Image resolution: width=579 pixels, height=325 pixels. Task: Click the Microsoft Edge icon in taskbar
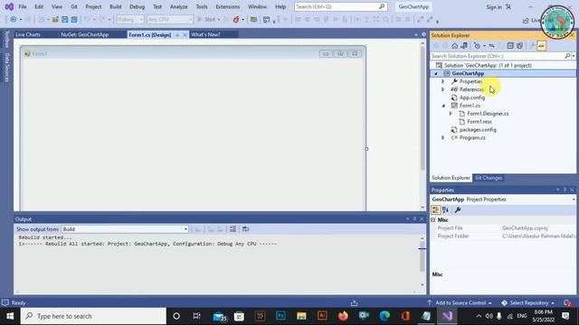click(x=384, y=316)
